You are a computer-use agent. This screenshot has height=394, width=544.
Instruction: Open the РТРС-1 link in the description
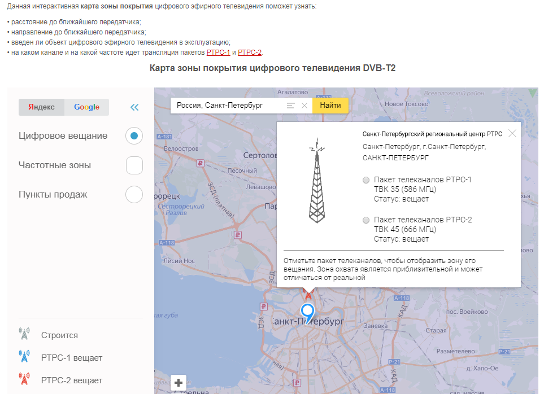218,52
